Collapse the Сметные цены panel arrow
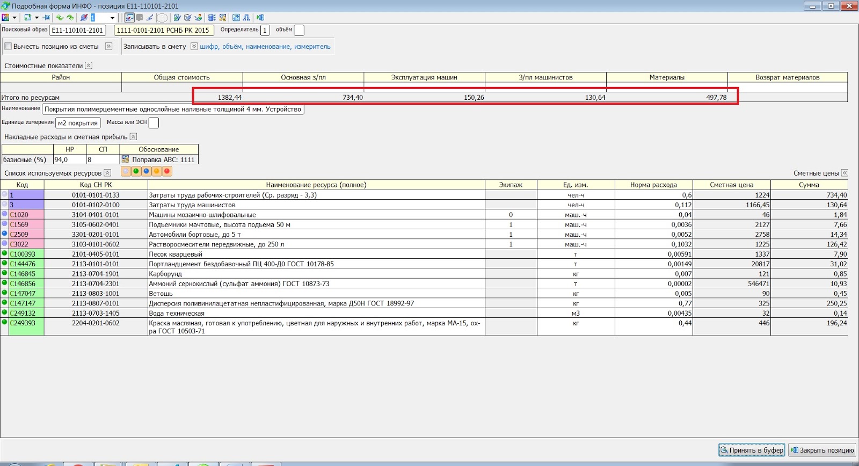 [x=845, y=173]
